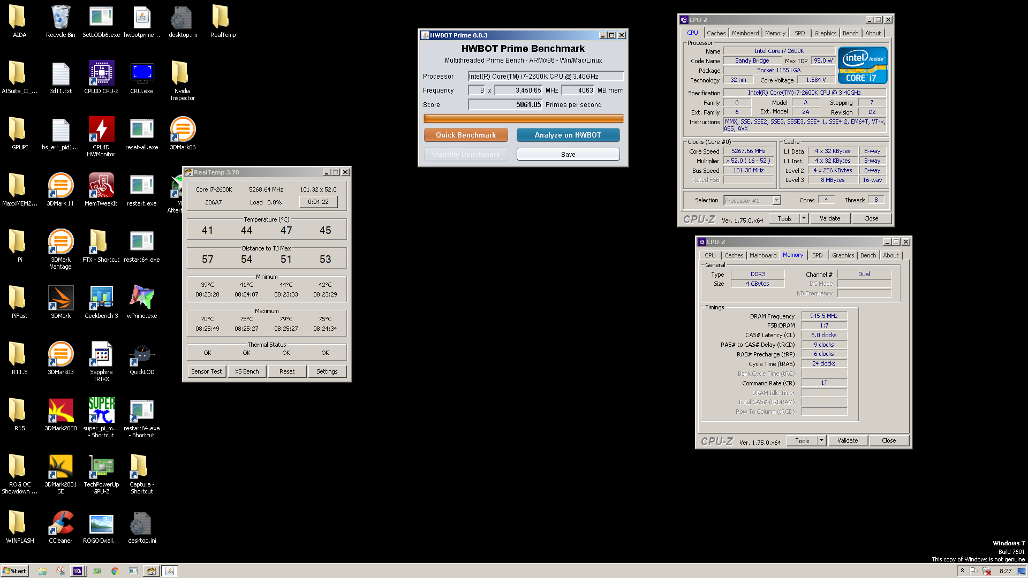Open the RealTemp desktop folder

223,22
